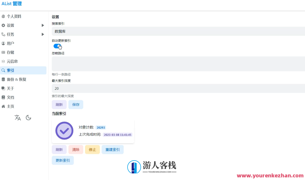The height and width of the screenshot is (180, 305).
Task: Open the 文档 documentation page
Action: [x=10, y=97]
